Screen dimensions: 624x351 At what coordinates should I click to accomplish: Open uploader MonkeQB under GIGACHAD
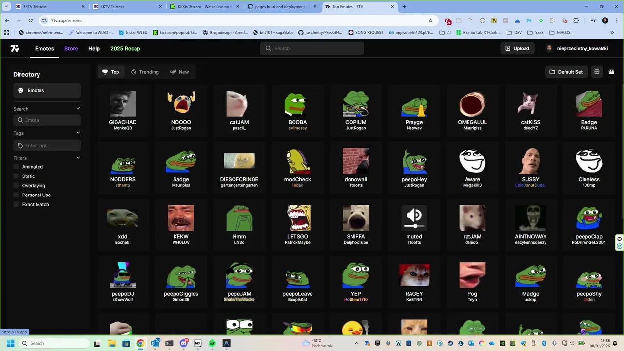coord(122,128)
